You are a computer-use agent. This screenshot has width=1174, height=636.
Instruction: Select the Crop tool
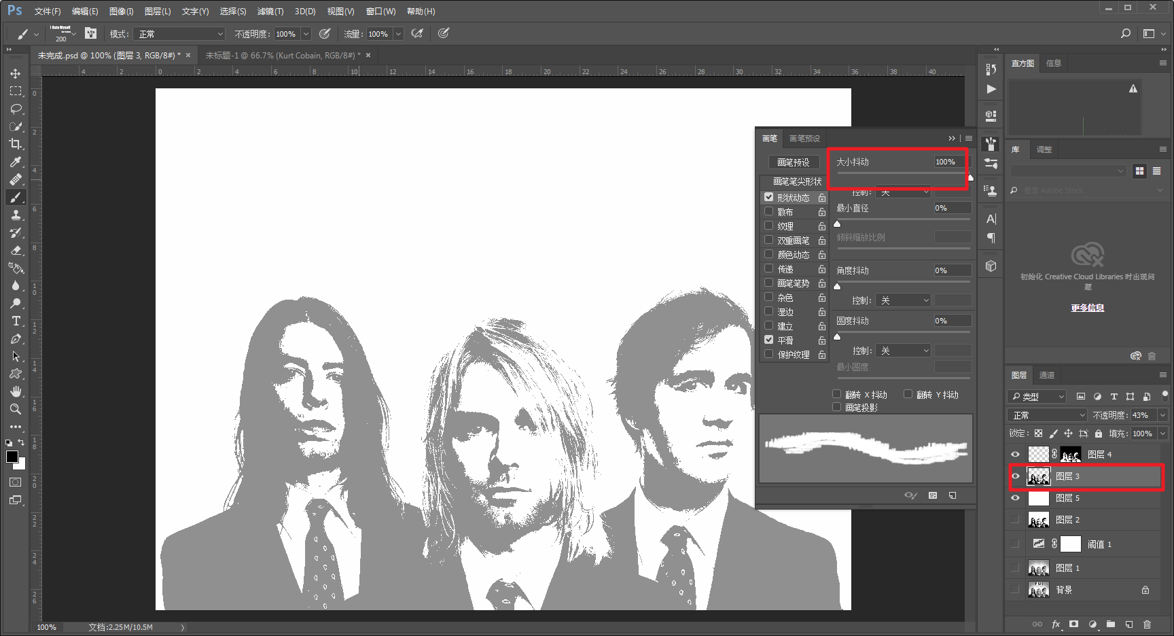click(16, 144)
